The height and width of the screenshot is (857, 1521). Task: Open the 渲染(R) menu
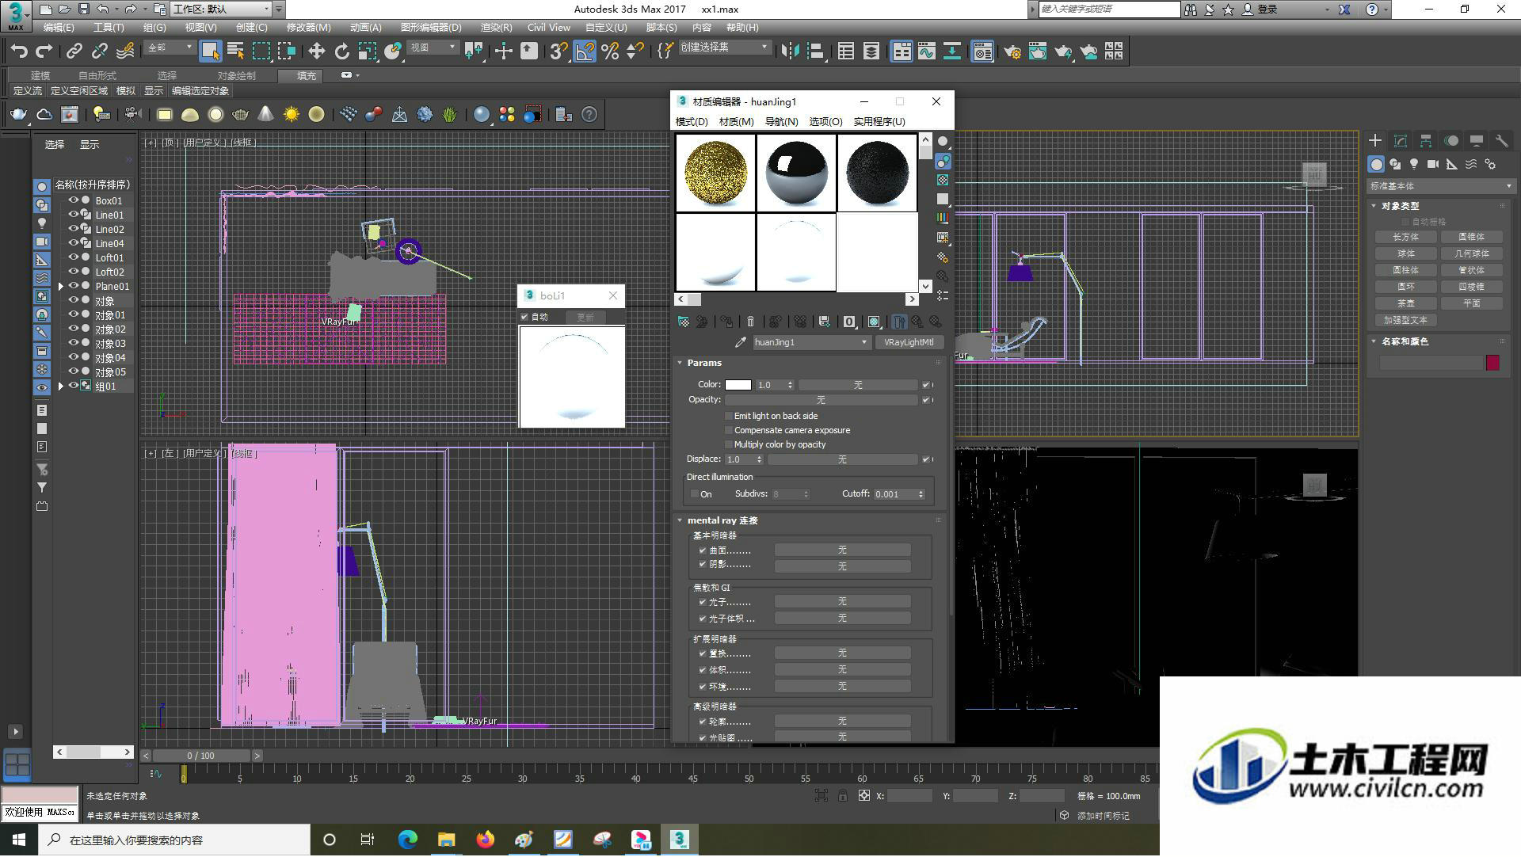pos(496,27)
